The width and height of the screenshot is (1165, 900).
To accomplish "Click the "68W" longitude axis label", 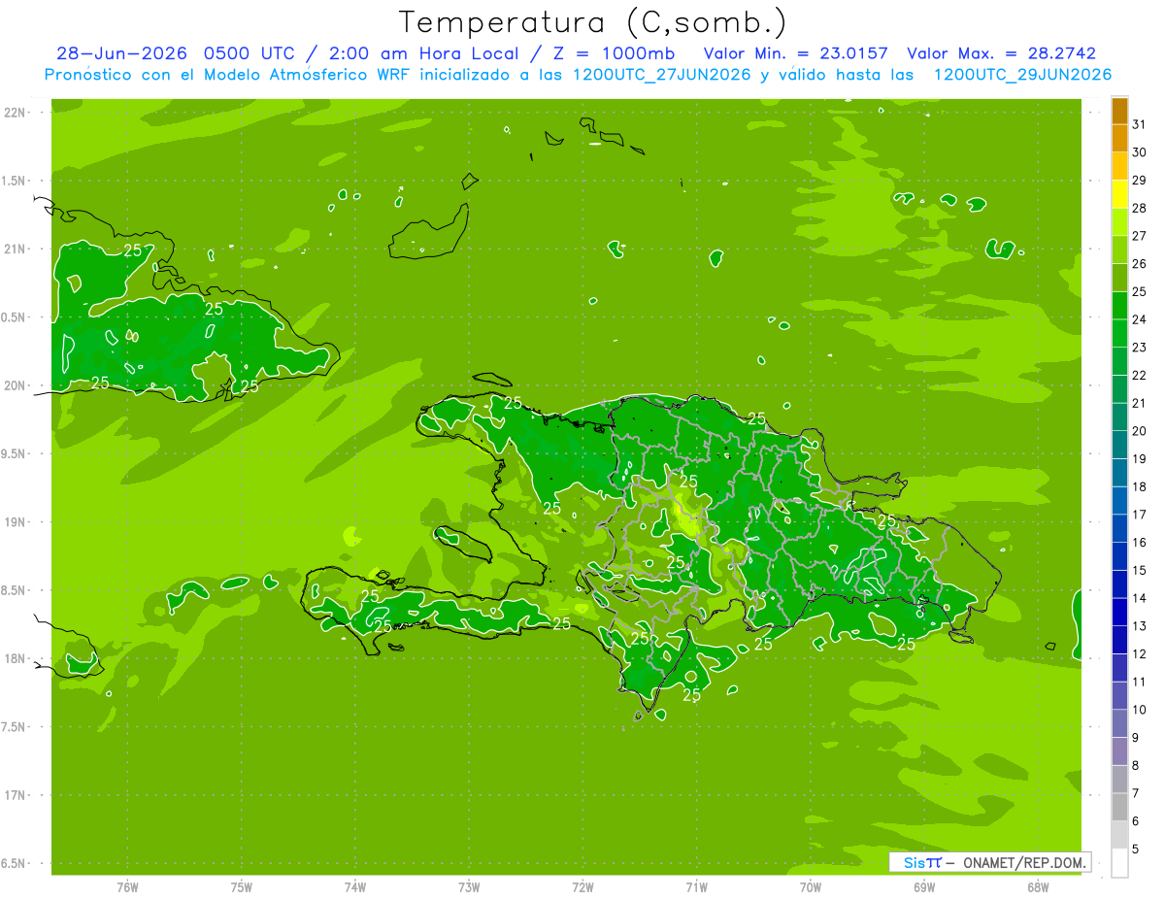I will (1038, 887).
